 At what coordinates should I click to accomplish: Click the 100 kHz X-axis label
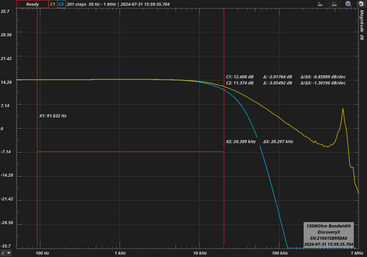click(x=280, y=253)
